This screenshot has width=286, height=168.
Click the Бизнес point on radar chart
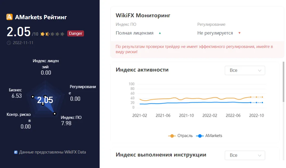(x=33, y=96)
